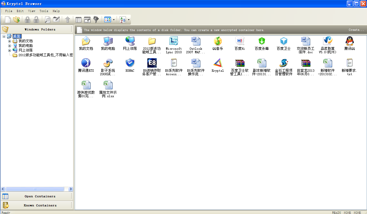Collapse the 桌面 tree node

pyautogui.click(x=4, y=36)
